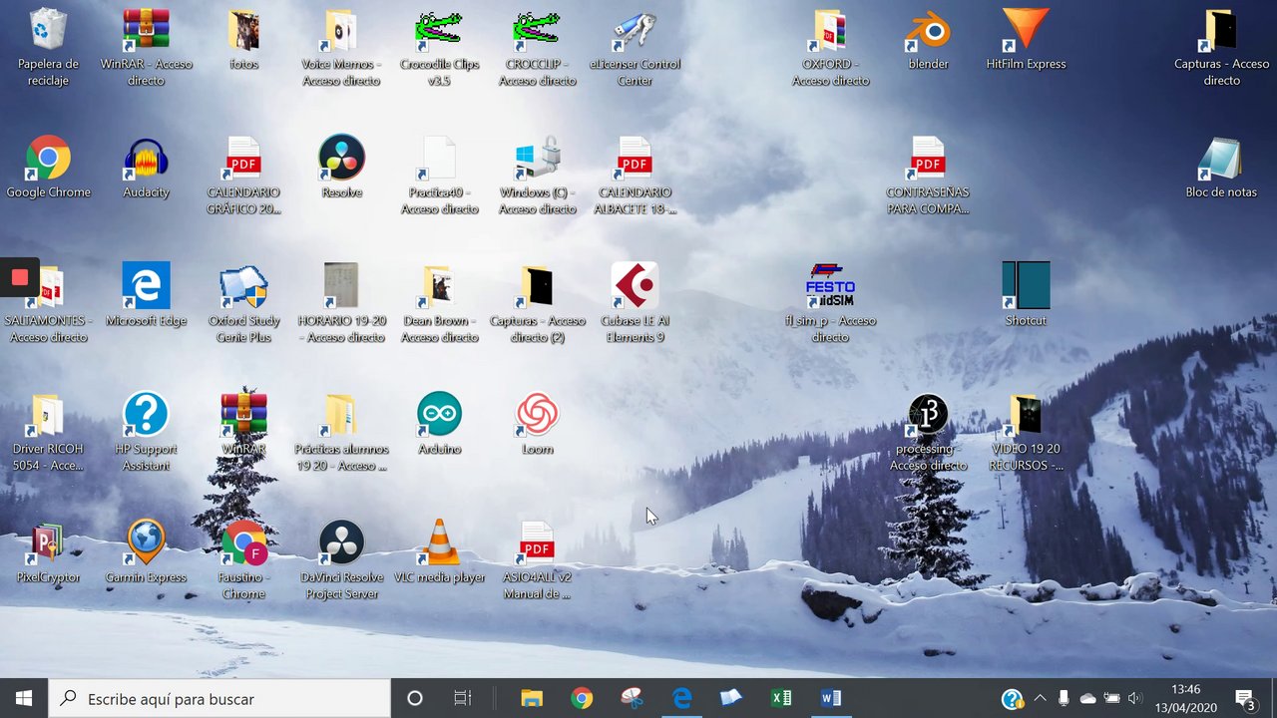1277x718 pixels.
Task: Open Task View on the taskbar
Action: pyautogui.click(x=463, y=698)
